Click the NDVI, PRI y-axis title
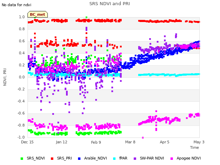The image size is (220, 165). pyautogui.click(x=5, y=77)
